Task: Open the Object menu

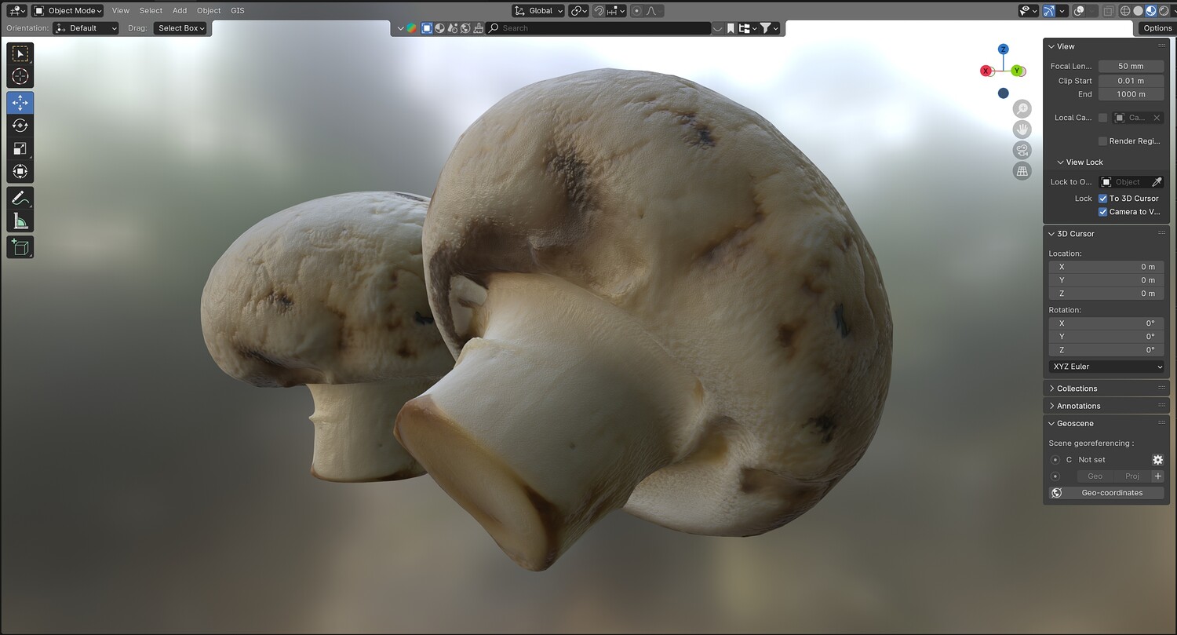Action: click(x=209, y=11)
